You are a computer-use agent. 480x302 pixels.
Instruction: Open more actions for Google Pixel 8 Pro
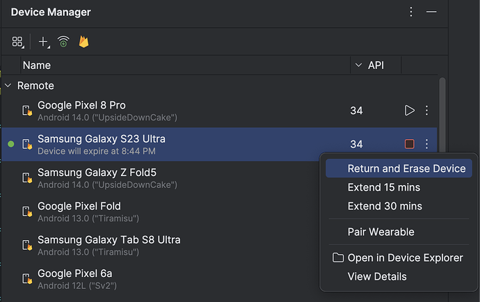(426, 110)
